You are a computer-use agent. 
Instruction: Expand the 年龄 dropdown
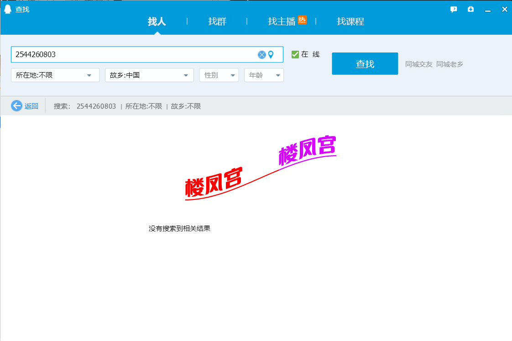click(264, 75)
